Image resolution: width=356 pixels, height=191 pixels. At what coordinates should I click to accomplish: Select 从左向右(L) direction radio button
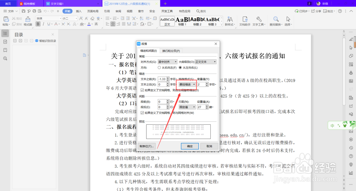click(x=180, y=68)
